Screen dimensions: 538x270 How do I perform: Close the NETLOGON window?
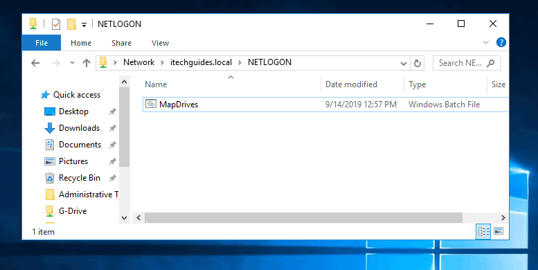493,24
